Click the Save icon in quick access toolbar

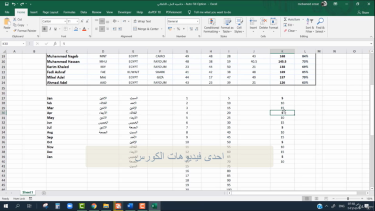[x=6, y=4]
